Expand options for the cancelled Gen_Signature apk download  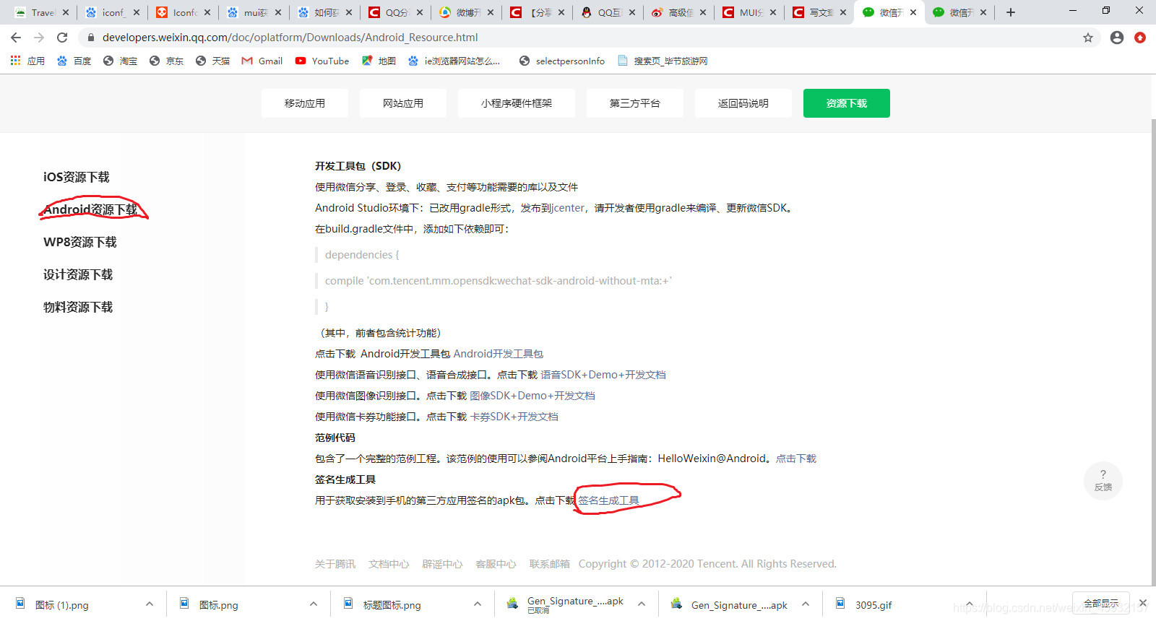[642, 604]
